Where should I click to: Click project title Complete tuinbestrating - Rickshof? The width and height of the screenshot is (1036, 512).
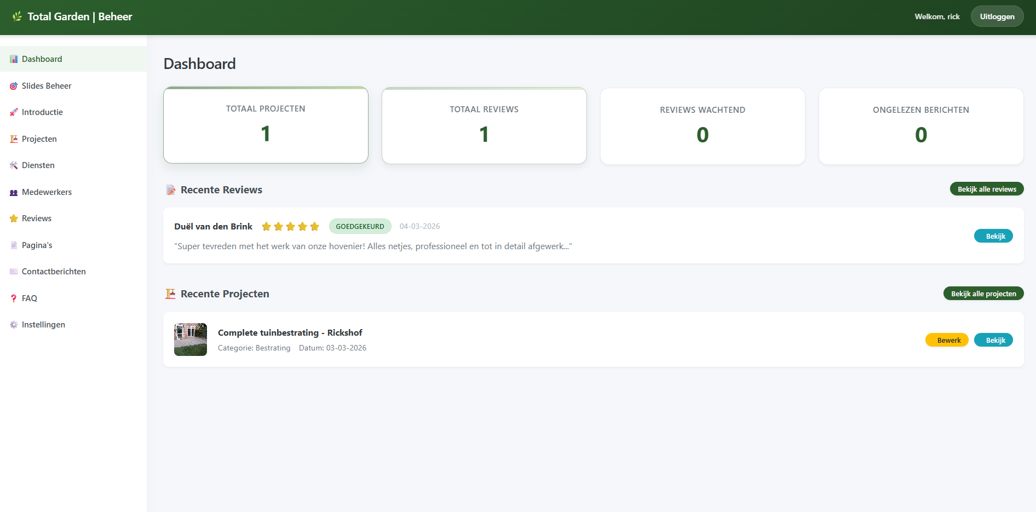tap(290, 332)
